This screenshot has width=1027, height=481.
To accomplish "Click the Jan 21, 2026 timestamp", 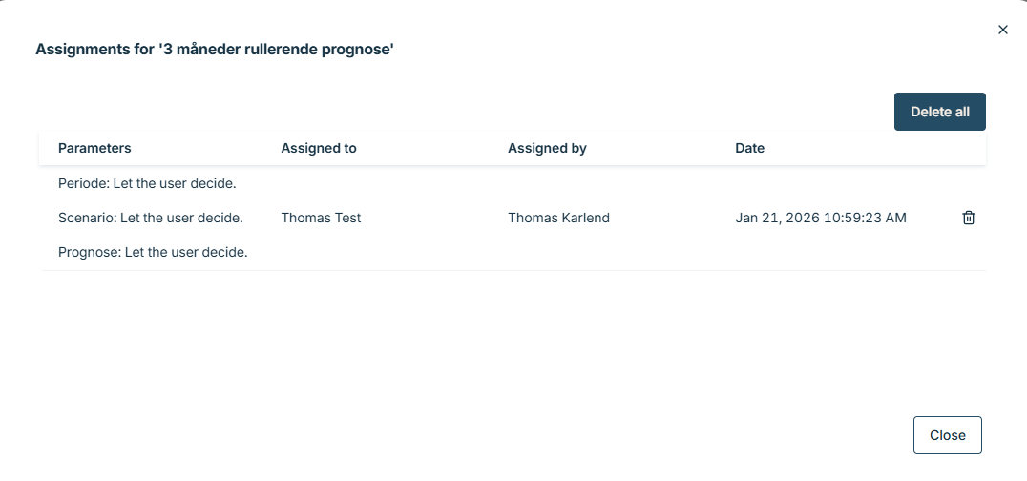I will [777, 218].
